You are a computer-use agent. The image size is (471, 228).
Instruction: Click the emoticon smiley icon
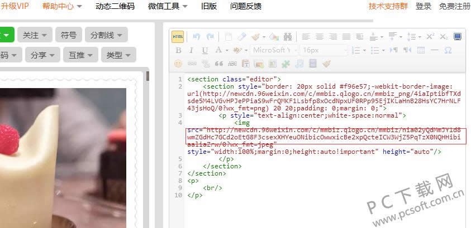(178, 64)
